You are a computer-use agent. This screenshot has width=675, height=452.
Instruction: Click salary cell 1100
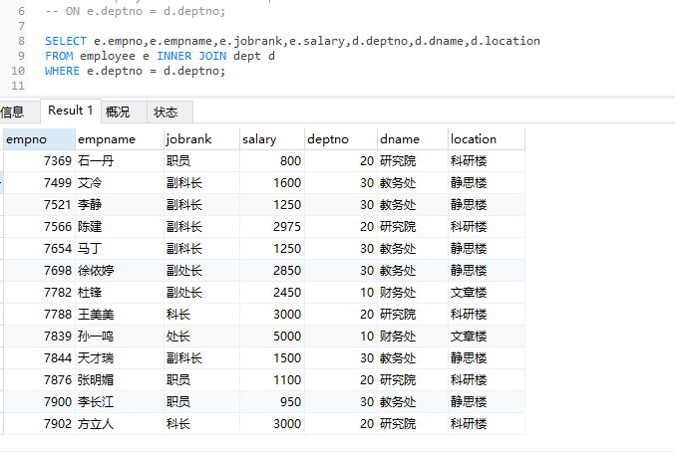[x=272, y=380]
